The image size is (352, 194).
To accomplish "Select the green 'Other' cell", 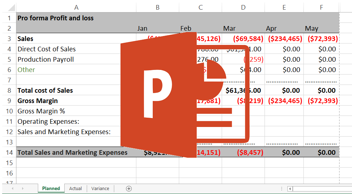I will (x=26, y=70).
